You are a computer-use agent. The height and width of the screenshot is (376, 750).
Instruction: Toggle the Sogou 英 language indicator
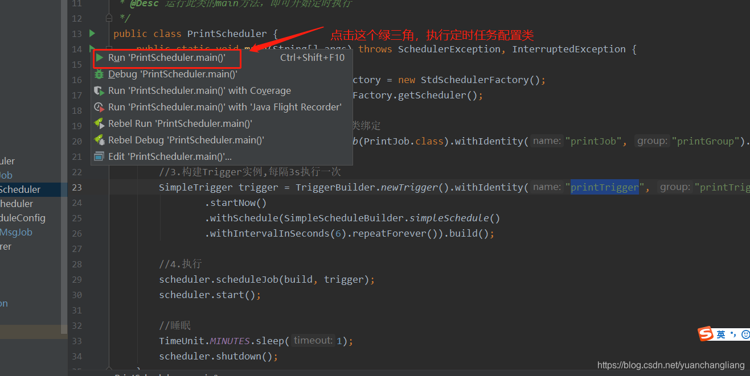pyautogui.click(x=721, y=334)
